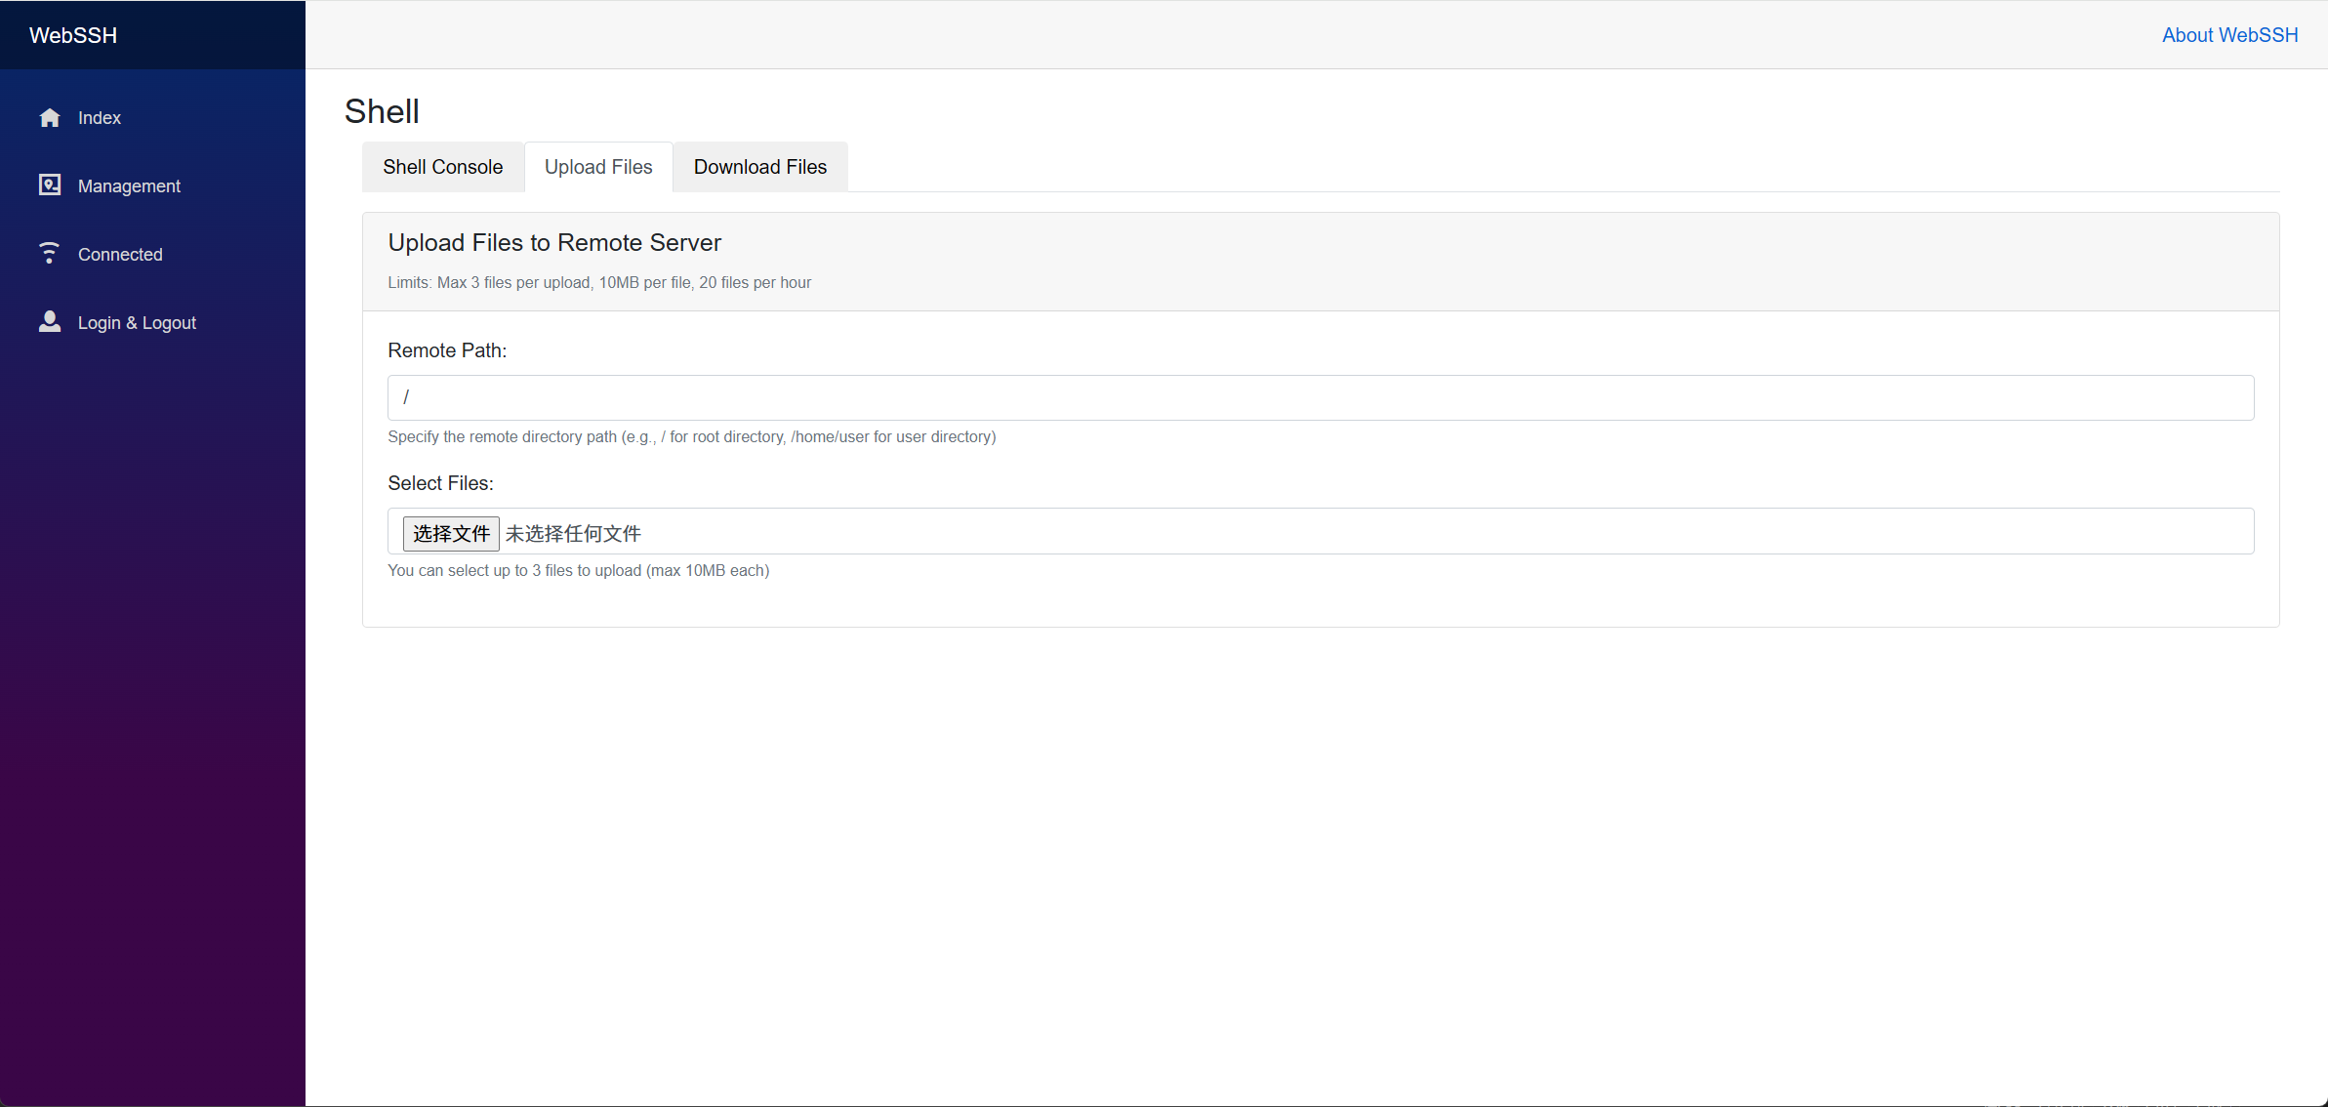Open the Index sidebar link
The image size is (2328, 1107).
[x=100, y=118]
